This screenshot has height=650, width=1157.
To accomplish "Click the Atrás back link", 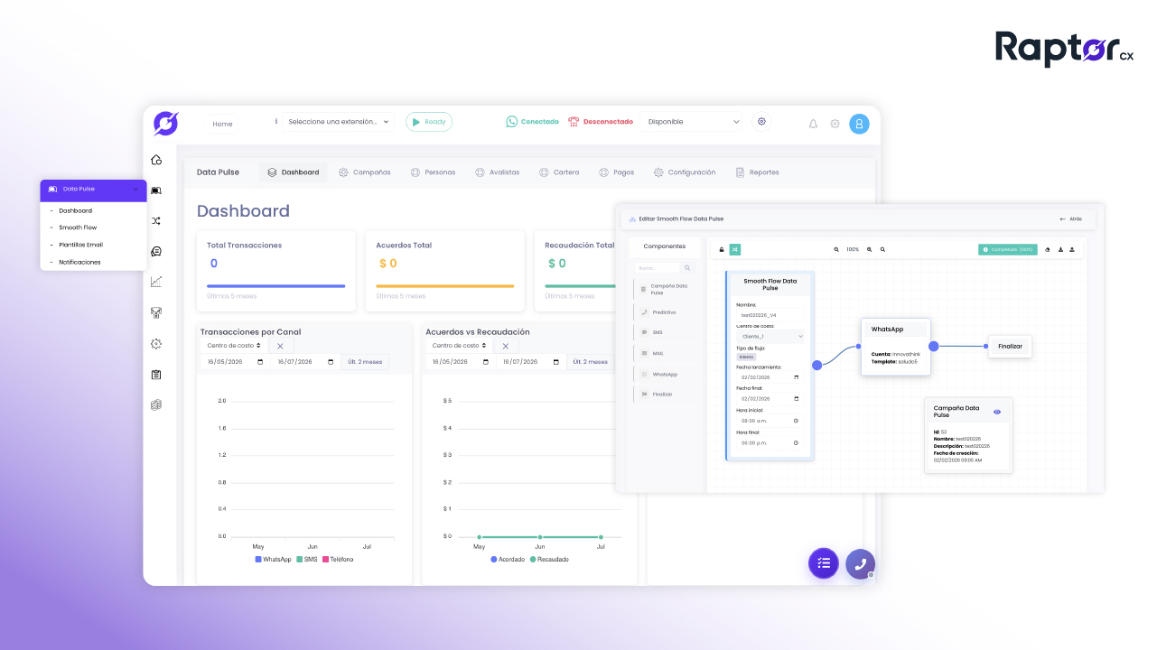I will pos(1070,219).
